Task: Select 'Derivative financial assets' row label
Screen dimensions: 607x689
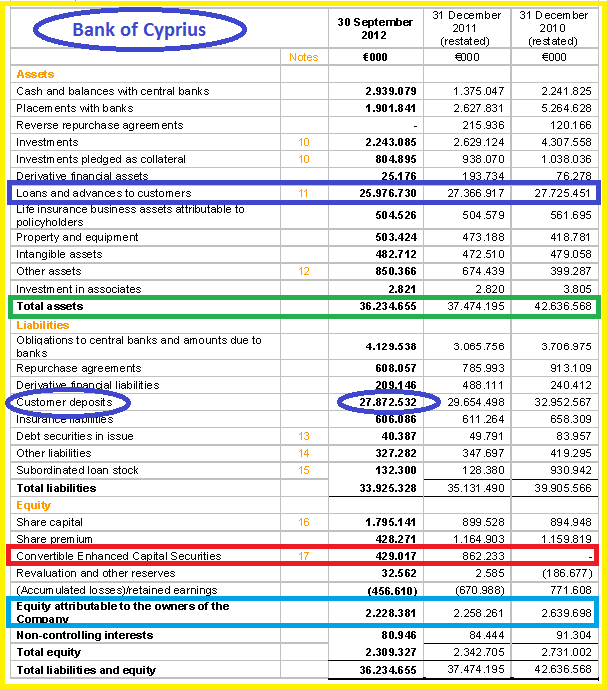Action: pos(82,176)
